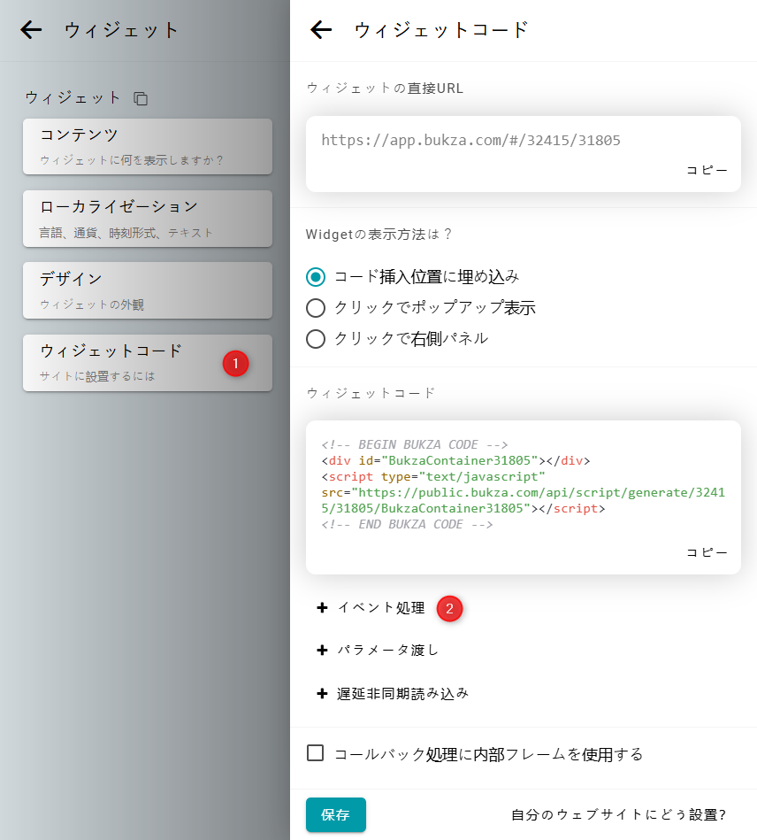The height and width of the screenshot is (840, 757).
Task: Enable コールバック処理に内部フレームを使用する checkbox
Action: click(316, 753)
